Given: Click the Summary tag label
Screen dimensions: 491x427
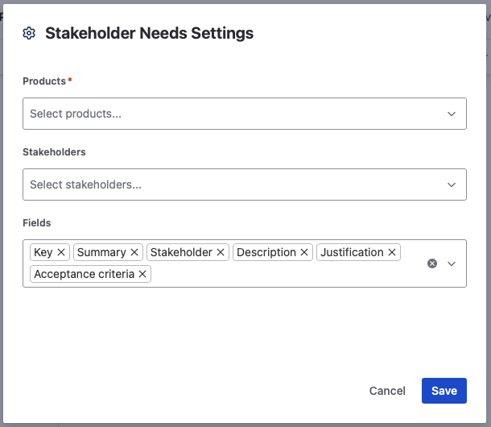Looking at the screenshot, I should [x=101, y=252].
